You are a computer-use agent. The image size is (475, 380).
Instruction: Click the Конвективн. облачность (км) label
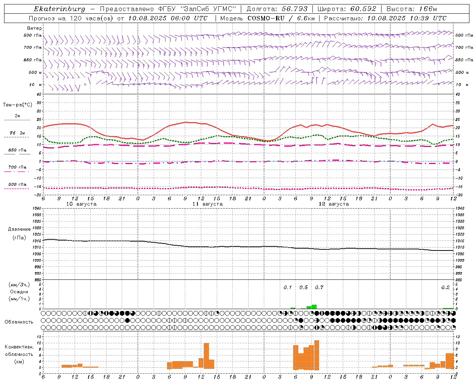coord(19,354)
